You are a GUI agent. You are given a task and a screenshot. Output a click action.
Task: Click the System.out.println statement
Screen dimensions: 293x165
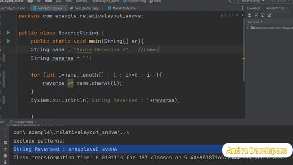[105, 100]
